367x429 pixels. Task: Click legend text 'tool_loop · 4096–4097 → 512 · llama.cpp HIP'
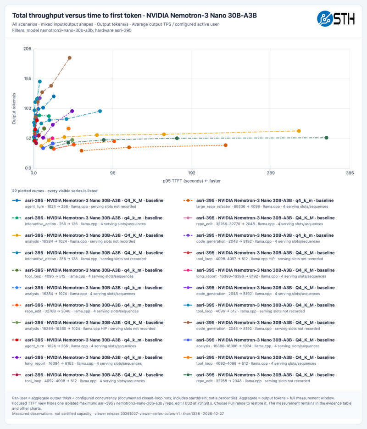click(x=235, y=259)
